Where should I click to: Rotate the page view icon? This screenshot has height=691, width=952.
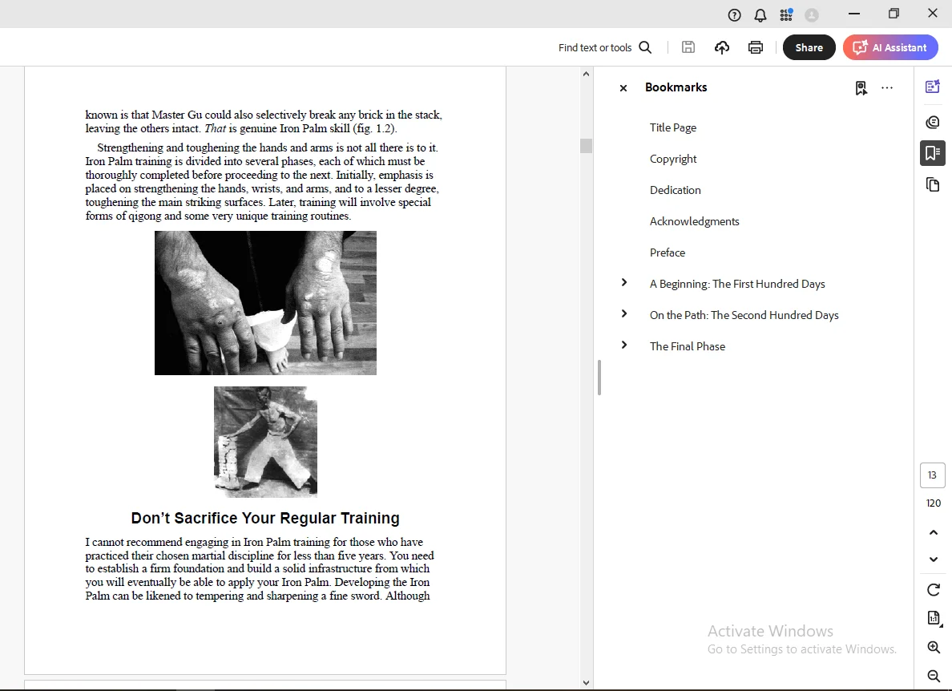tap(934, 590)
